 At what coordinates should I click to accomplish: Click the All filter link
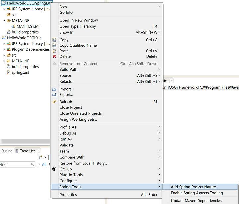pos(44,164)
